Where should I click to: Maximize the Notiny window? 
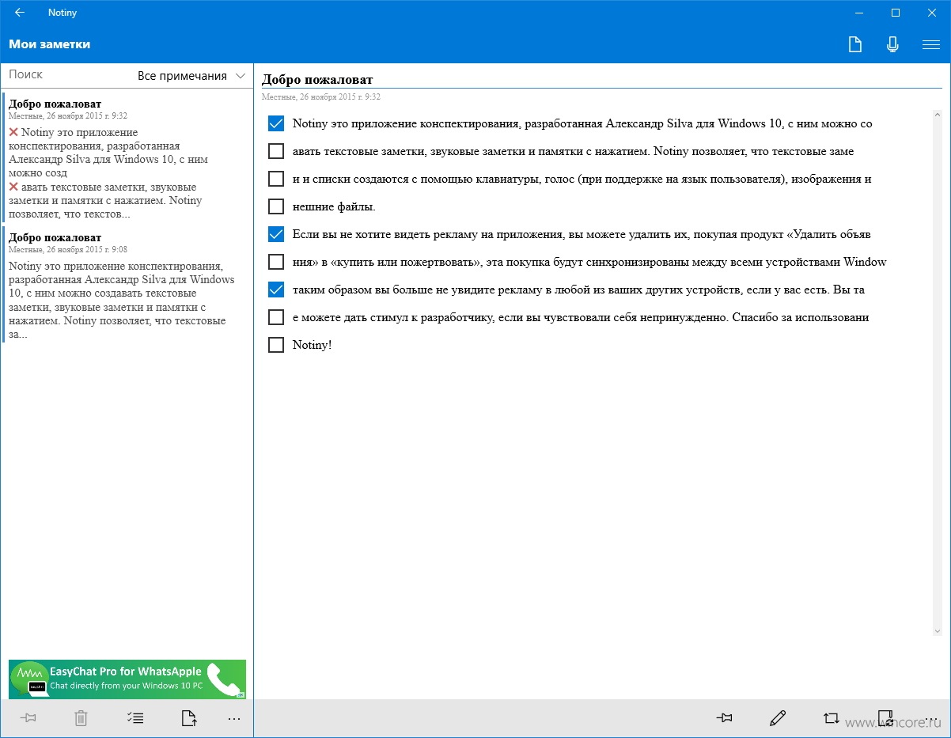coord(896,13)
